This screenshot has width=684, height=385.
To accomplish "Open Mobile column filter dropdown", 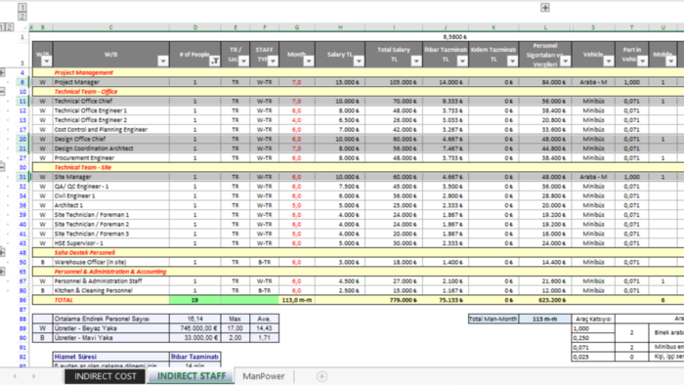I will coord(671,61).
